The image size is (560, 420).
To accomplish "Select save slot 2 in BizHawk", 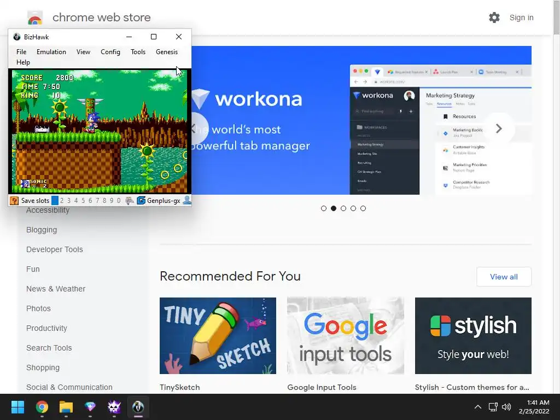I will [x=62, y=201].
